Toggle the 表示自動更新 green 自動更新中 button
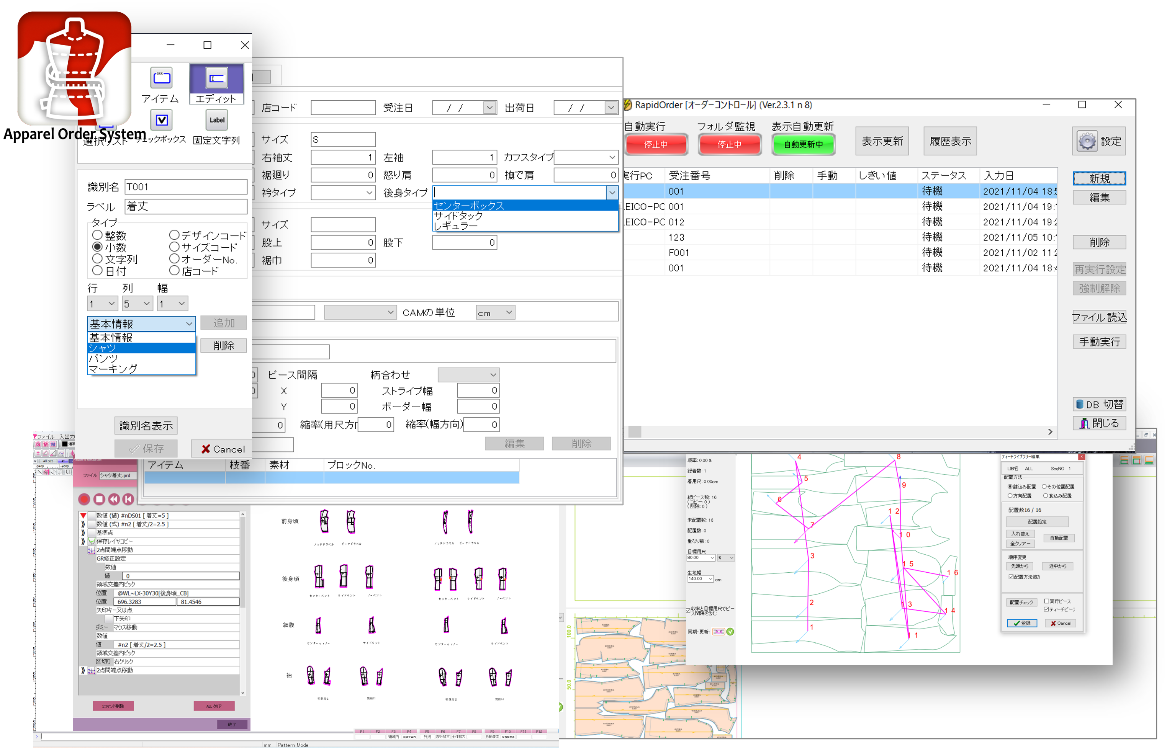Image resolution: width=1167 pixels, height=748 pixels. click(x=803, y=144)
